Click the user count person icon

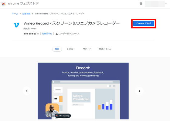click(x=56, y=34)
